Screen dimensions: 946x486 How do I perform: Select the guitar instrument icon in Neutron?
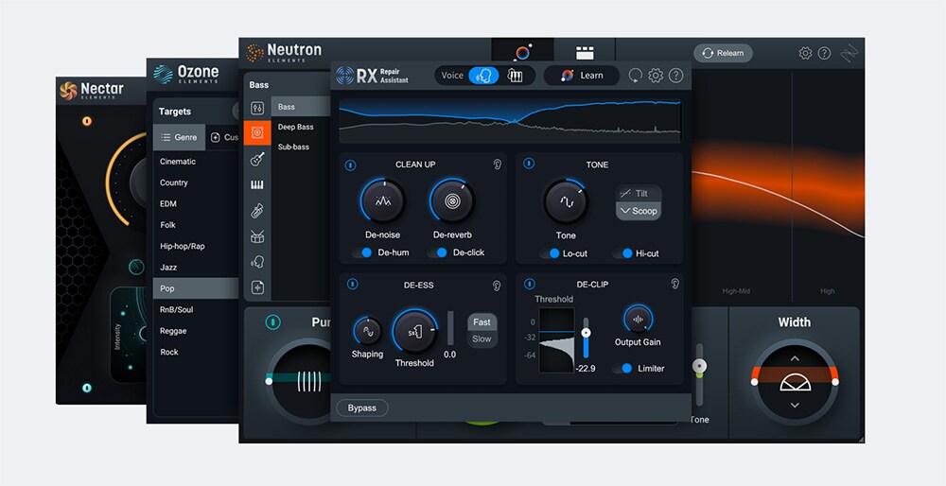(x=257, y=159)
